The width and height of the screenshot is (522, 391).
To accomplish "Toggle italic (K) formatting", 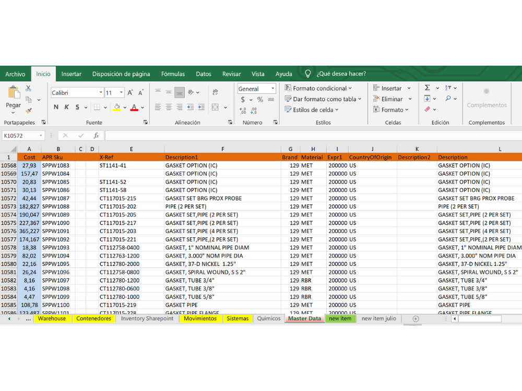I will [67, 107].
